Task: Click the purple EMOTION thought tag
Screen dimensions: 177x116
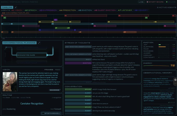Action: [78, 63]
